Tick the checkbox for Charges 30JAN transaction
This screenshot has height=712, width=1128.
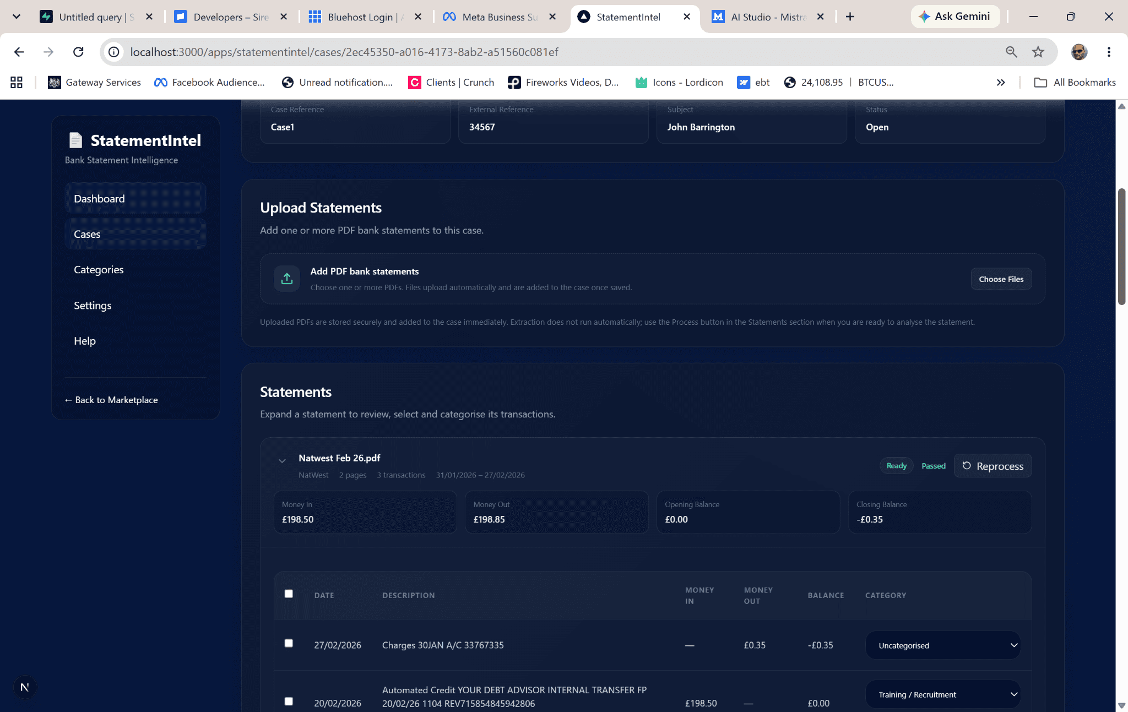(289, 643)
